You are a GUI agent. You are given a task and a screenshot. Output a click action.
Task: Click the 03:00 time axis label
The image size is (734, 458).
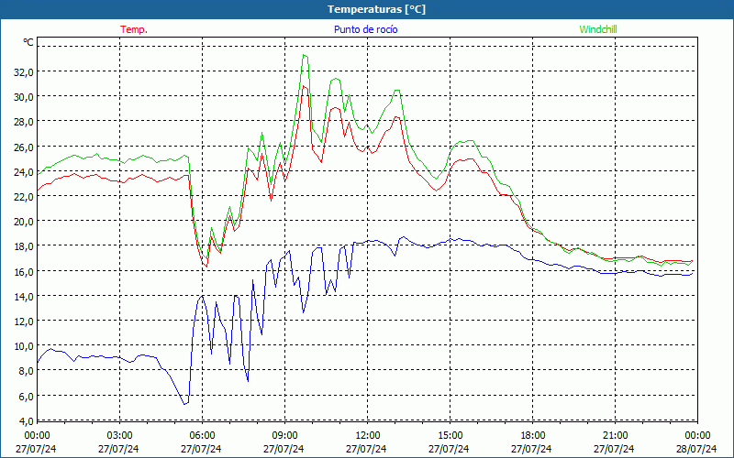click(120, 436)
